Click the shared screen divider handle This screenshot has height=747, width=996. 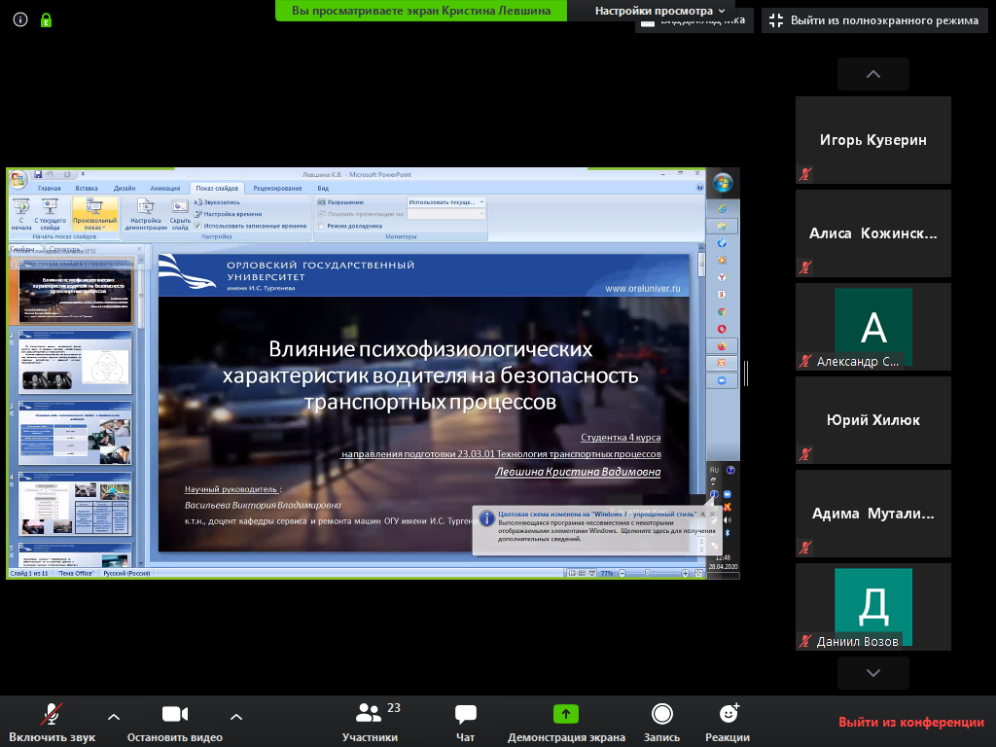(x=746, y=373)
